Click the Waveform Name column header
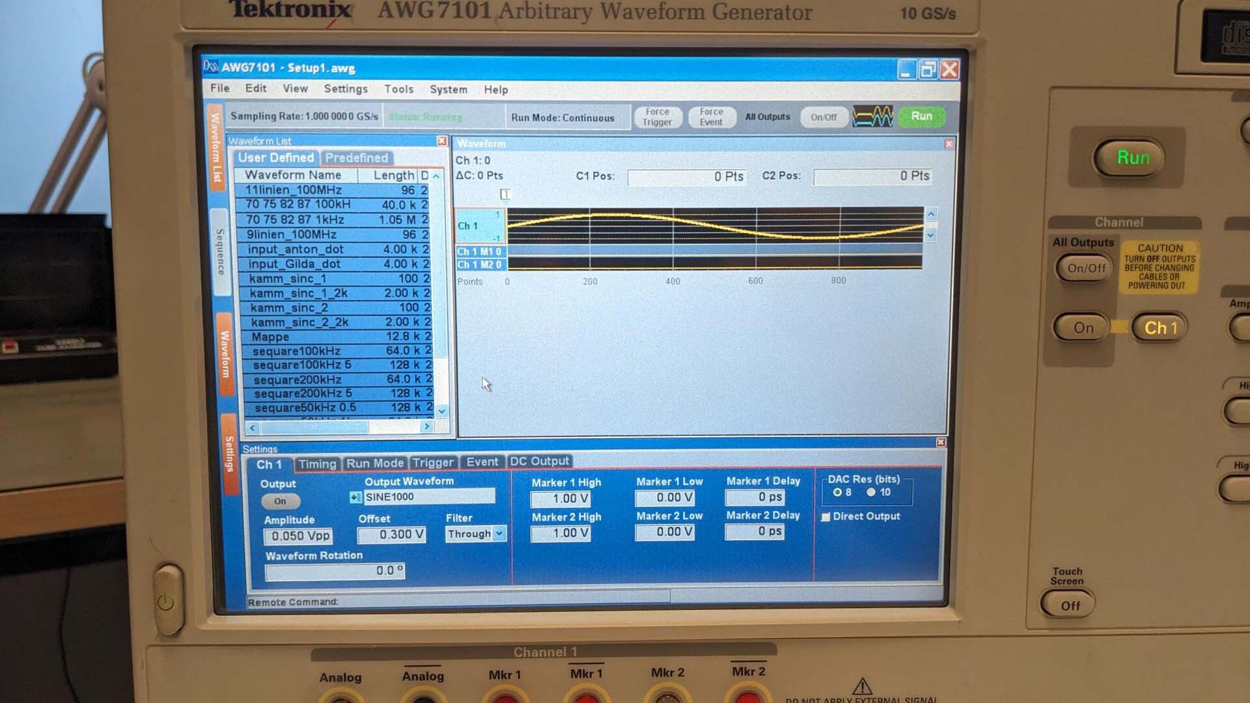Viewport: 1250px width, 703px height. pyautogui.click(x=296, y=175)
